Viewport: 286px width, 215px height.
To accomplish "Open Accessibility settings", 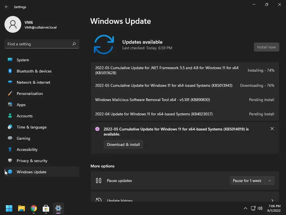I will [42, 149].
